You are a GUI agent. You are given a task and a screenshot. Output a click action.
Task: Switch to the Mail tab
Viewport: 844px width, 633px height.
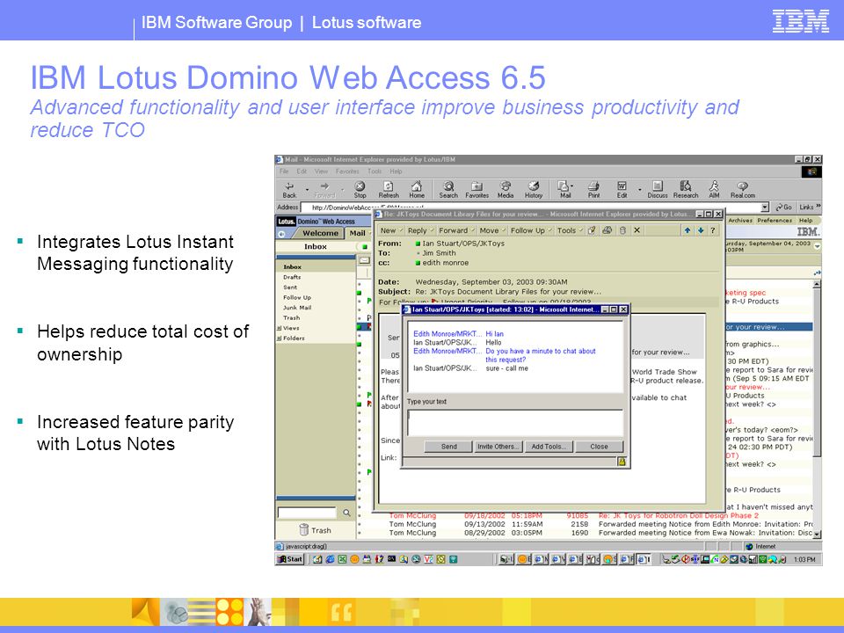358,233
